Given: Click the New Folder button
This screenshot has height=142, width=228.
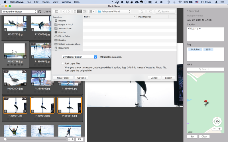Looking at the screenshot, I should 63,78.
